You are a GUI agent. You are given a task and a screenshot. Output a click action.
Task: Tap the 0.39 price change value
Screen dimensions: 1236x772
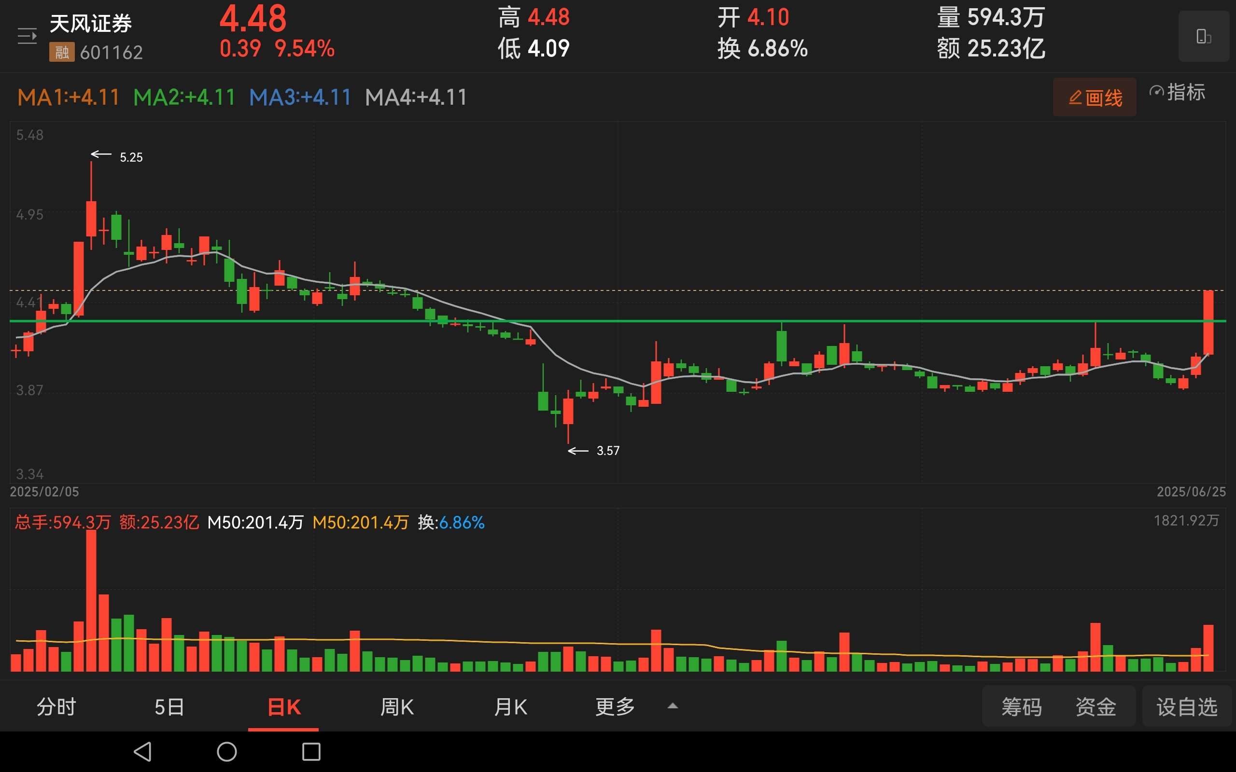pyautogui.click(x=240, y=49)
